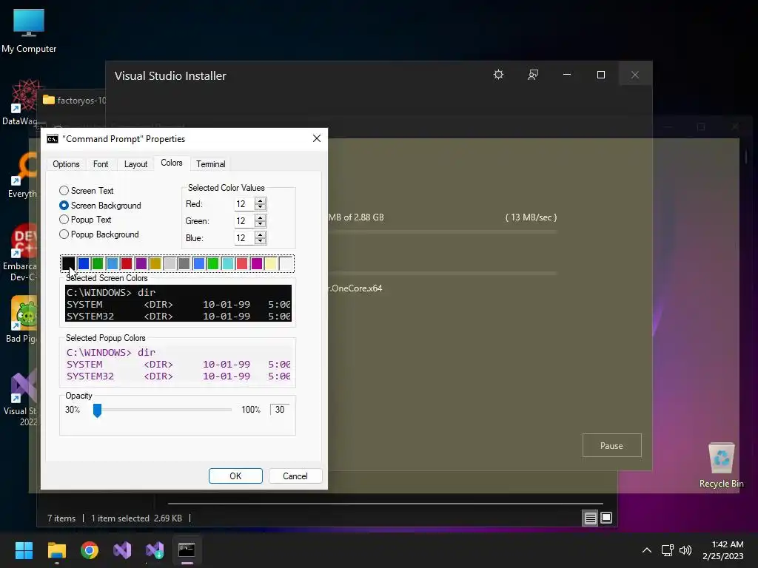
Task: Click the Command Prompt taskbar icon
Action: pos(187,550)
